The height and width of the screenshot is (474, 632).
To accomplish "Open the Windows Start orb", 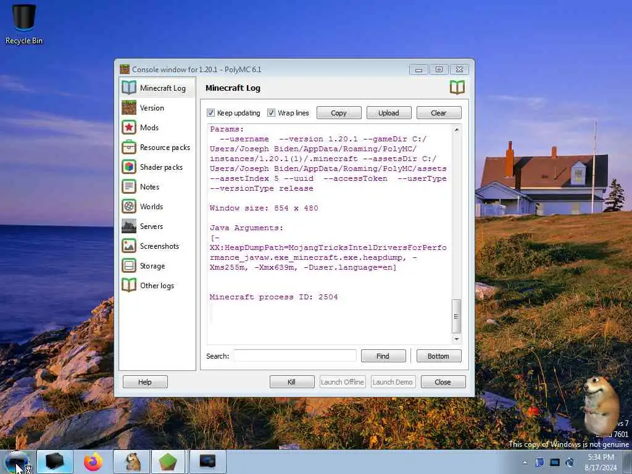I will (17, 462).
